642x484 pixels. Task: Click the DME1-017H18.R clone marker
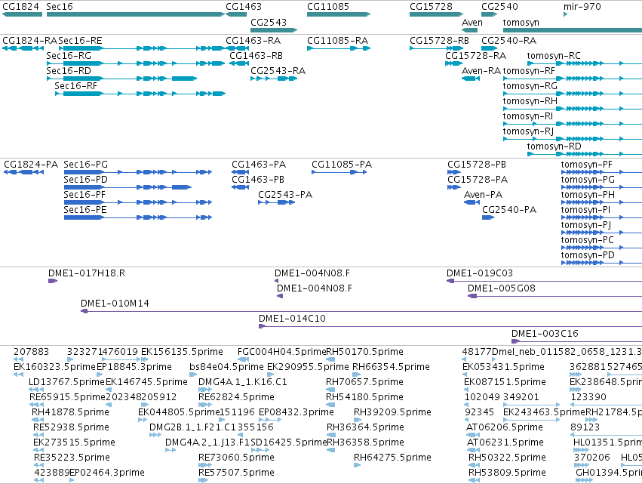click(x=53, y=281)
